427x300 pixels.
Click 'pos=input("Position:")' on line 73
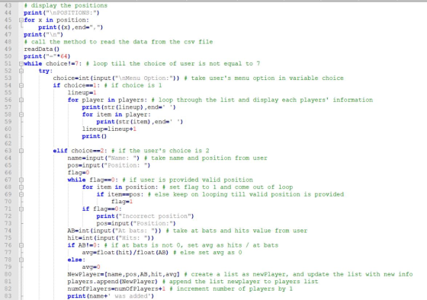pos(136,224)
